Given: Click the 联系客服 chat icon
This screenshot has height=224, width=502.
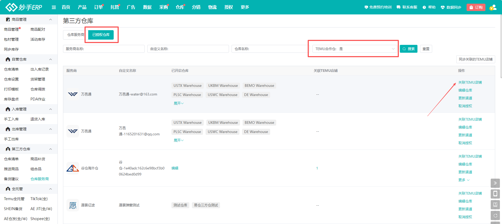Looking at the screenshot, I should [x=399, y=7].
